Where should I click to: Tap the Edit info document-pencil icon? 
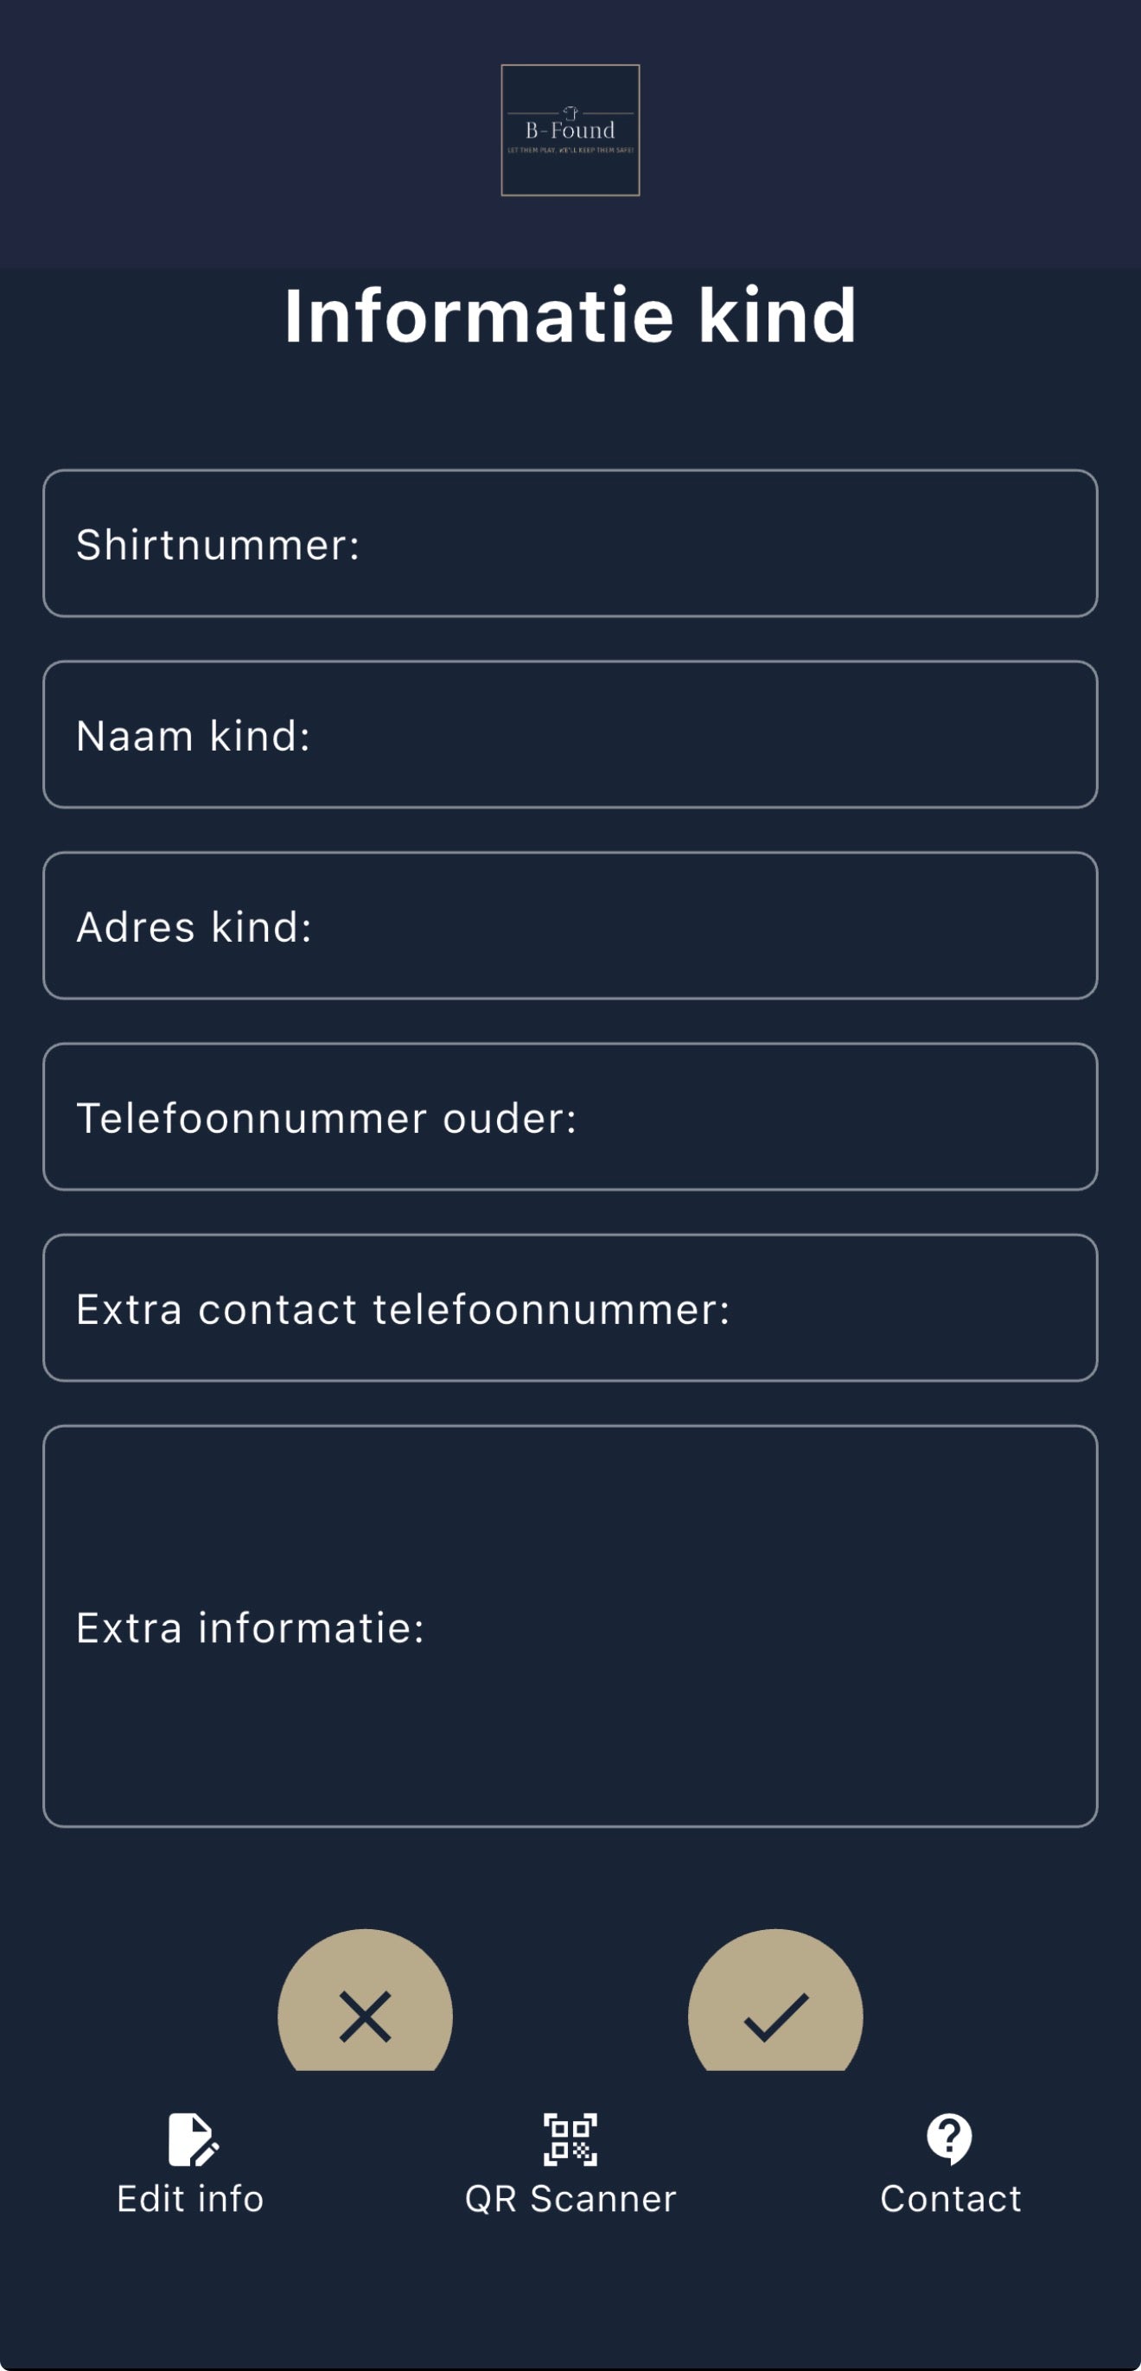[x=192, y=2139]
